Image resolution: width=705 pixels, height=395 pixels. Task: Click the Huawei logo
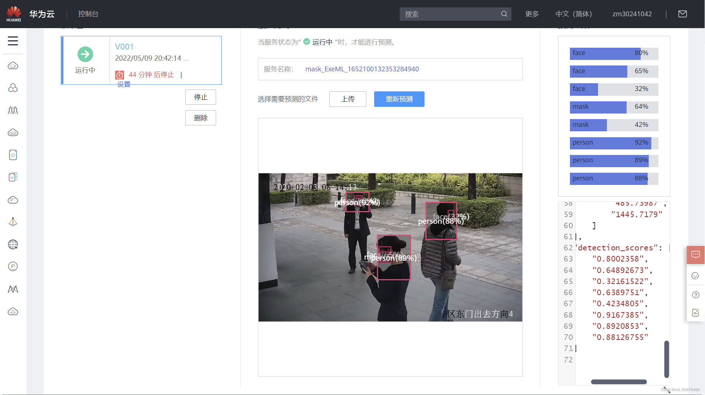[14, 14]
